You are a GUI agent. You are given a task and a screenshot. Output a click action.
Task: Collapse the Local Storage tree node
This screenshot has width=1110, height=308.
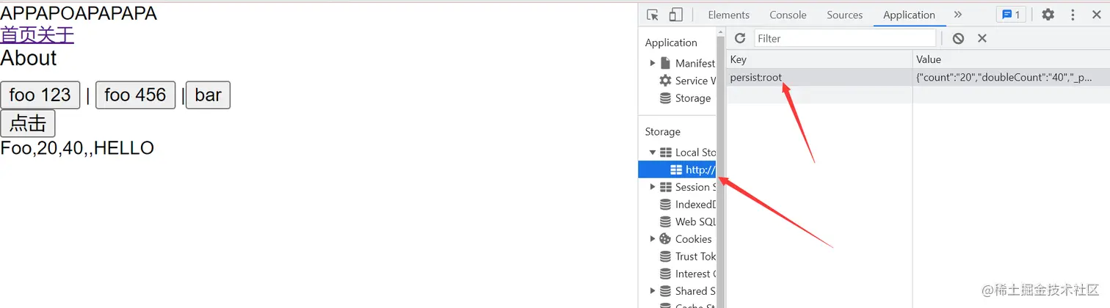click(x=653, y=153)
